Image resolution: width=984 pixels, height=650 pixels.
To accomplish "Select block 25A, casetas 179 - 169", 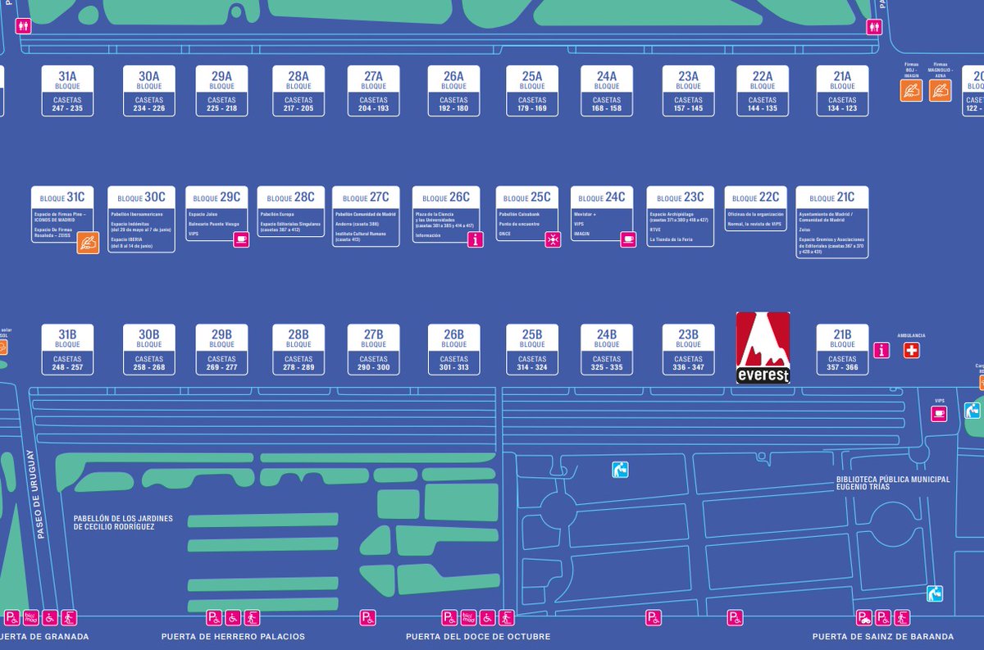I will tap(532, 91).
